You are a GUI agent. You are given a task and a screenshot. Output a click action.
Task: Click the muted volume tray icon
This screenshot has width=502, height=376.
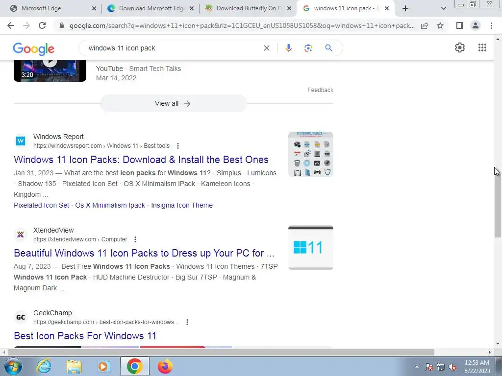(x=452, y=367)
